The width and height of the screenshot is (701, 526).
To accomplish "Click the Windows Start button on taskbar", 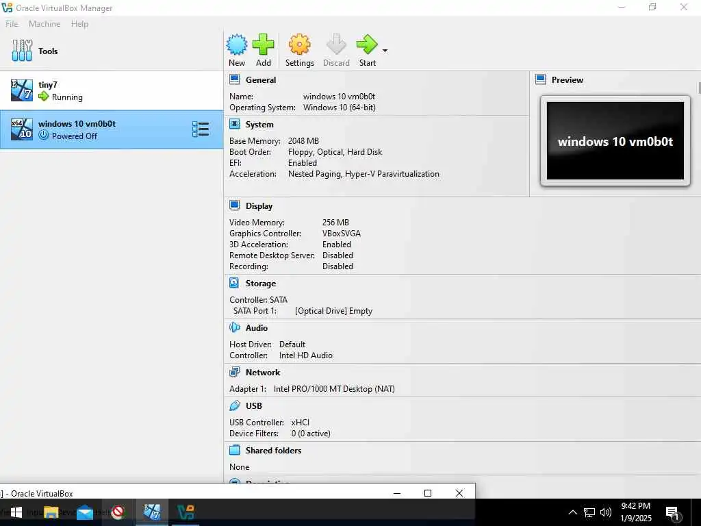I will point(16,512).
